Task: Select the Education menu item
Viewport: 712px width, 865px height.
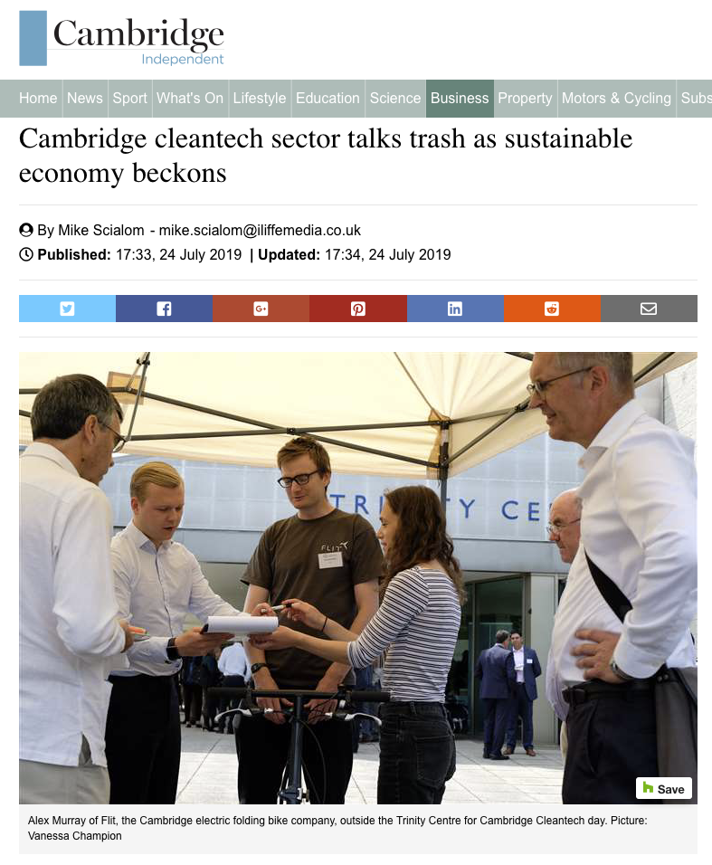Action: tap(328, 99)
